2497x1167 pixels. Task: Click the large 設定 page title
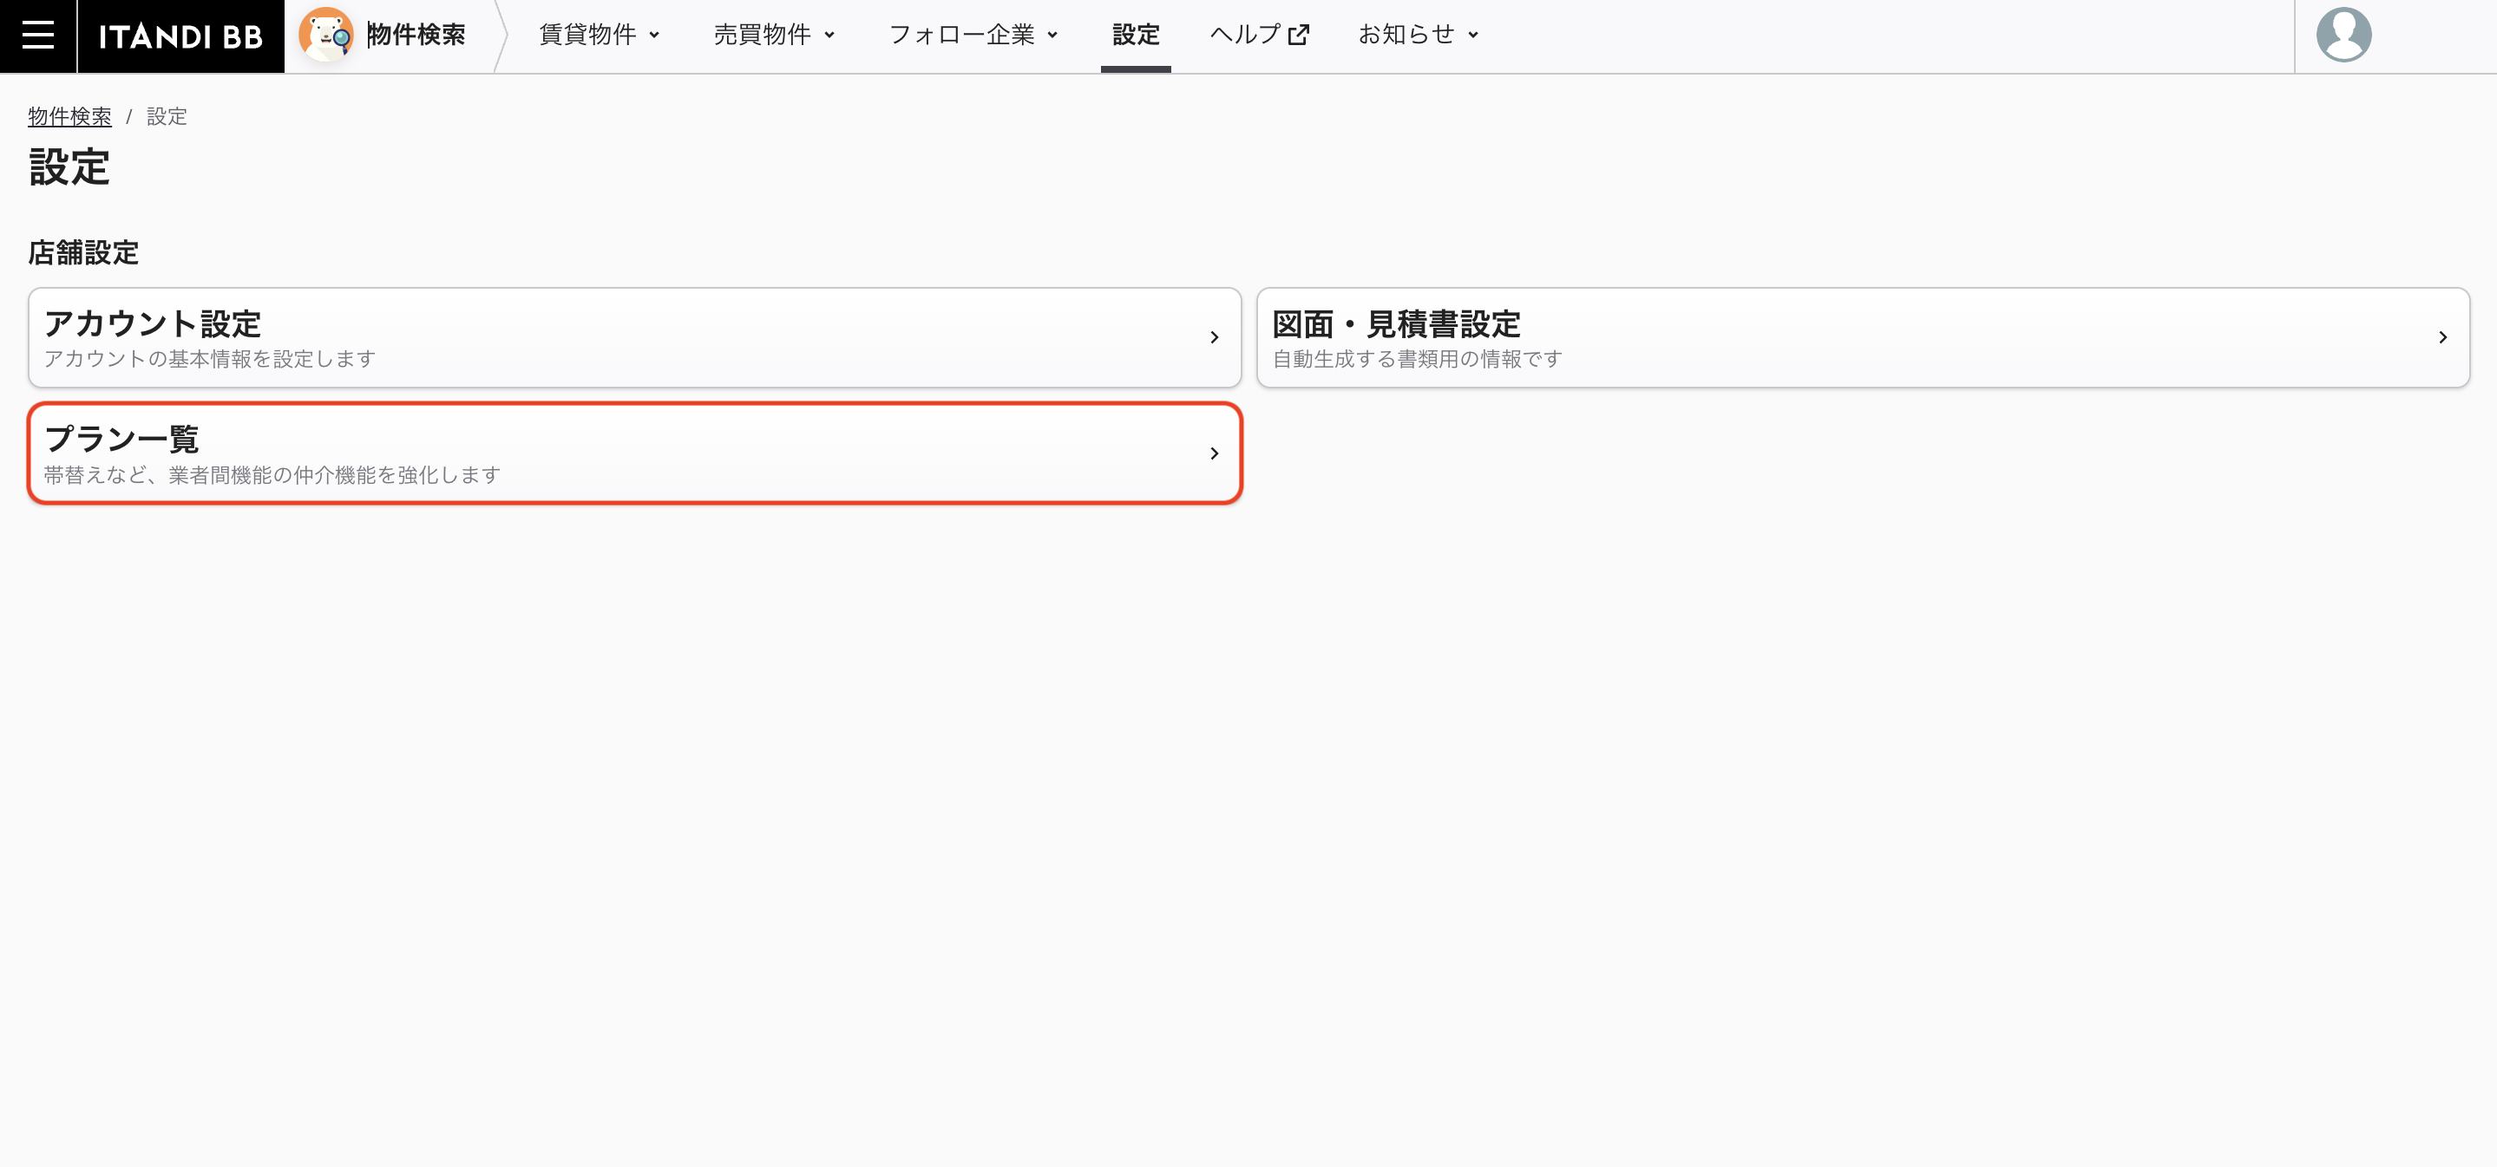click(69, 167)
